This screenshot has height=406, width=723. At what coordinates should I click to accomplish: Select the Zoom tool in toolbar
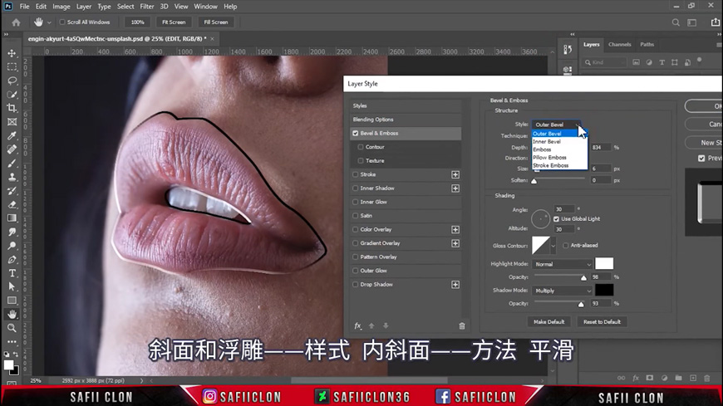(x=12, y=328)
